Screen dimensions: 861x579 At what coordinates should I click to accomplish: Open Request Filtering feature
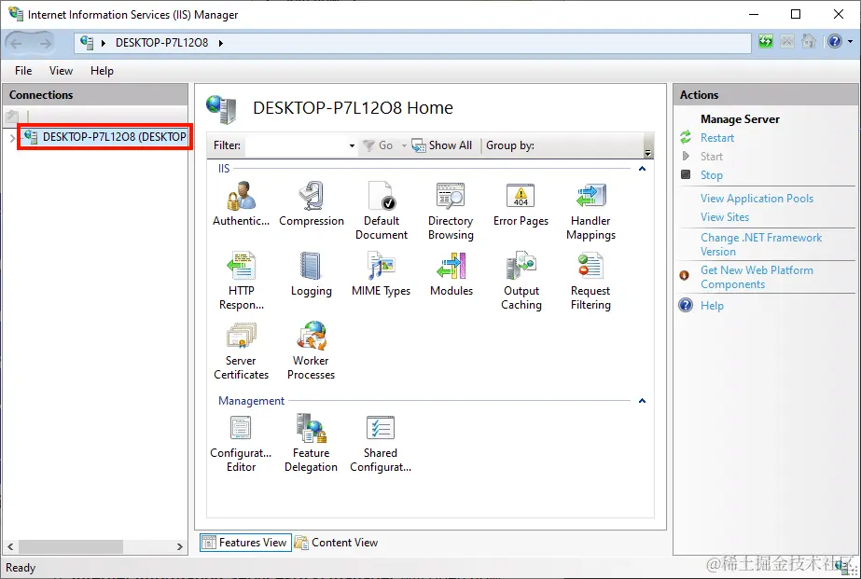[590, 281]
